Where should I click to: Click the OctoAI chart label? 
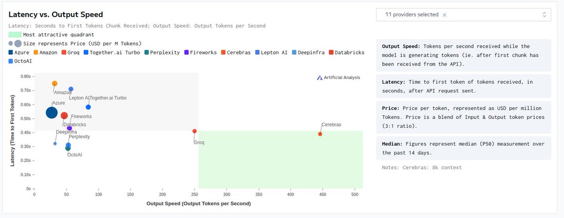tap(75, 155)
